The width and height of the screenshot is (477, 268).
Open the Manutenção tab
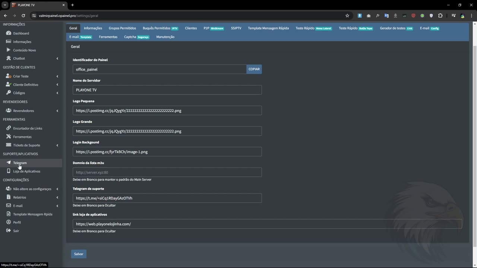tap(165, 37)
